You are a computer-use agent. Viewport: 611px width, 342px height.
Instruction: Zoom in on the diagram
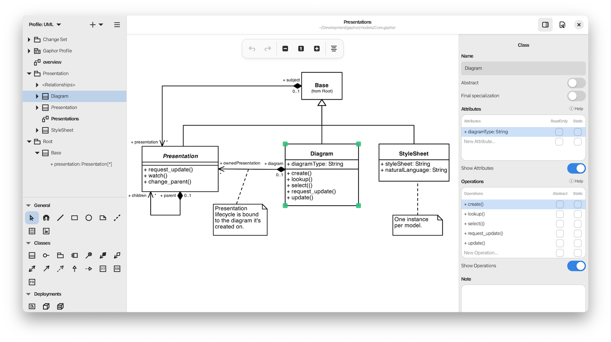pos(316,48)
